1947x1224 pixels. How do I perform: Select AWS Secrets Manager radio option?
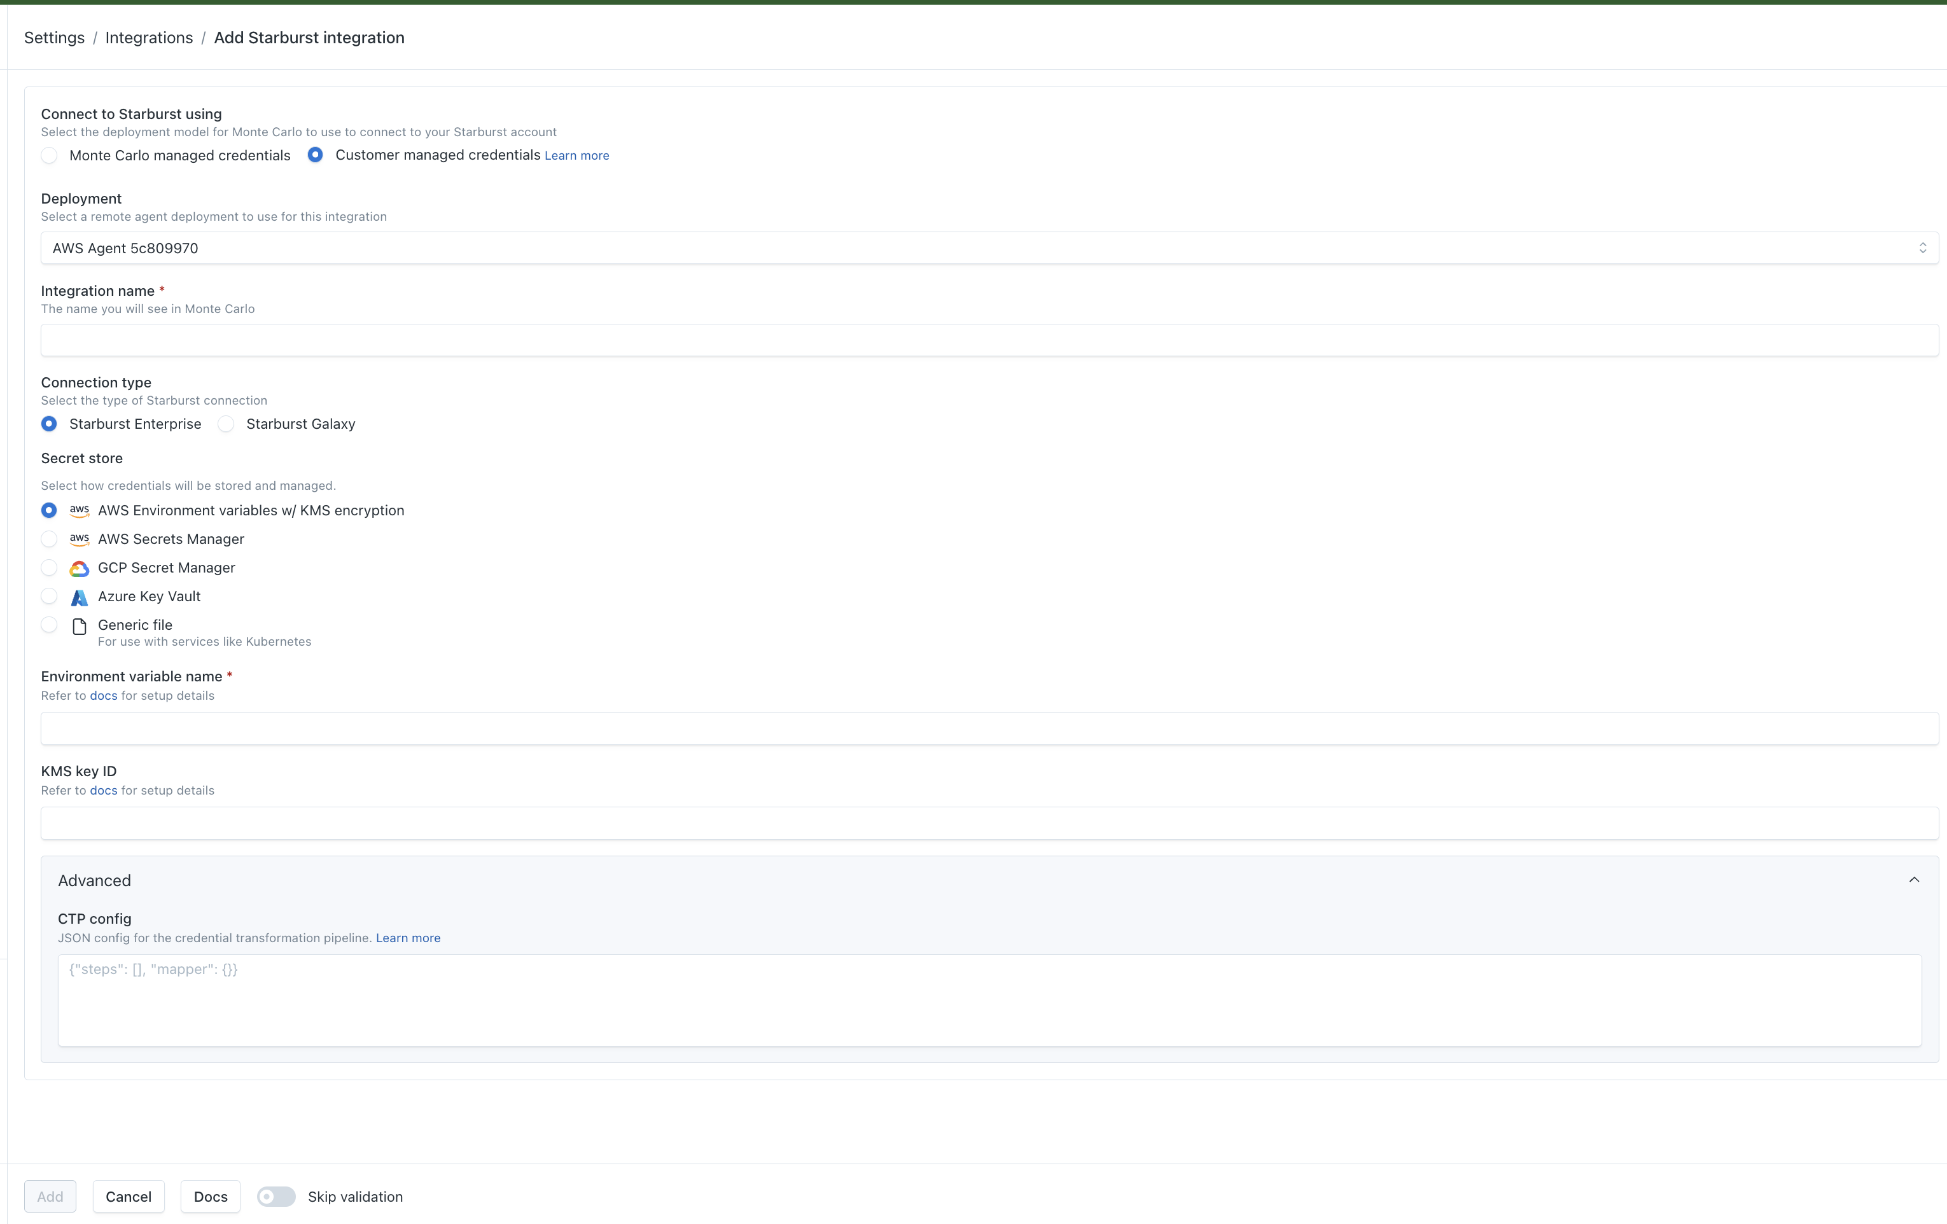pyautogui.click(x=50, y=539)
